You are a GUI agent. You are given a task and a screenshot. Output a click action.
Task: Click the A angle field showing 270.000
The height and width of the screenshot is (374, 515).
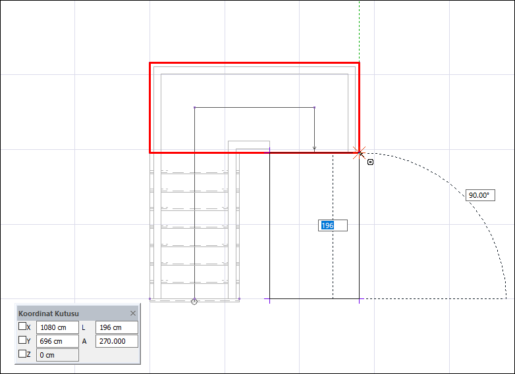coord(117,341)
